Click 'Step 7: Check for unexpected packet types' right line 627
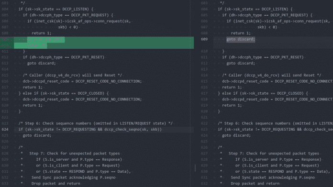Viewport: 333px width, 187px height. point(274,153)
